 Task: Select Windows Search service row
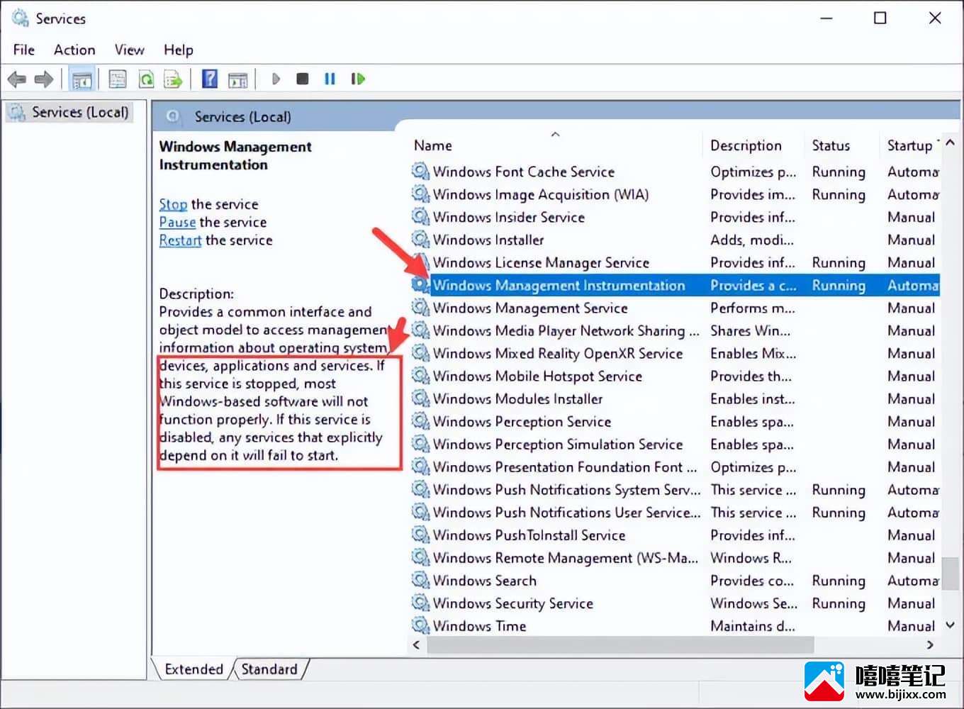click(x=675, y=580)
